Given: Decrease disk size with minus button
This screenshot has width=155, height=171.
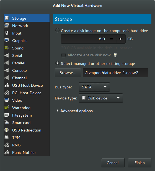Looking at the screenshot, I should 112,39.
